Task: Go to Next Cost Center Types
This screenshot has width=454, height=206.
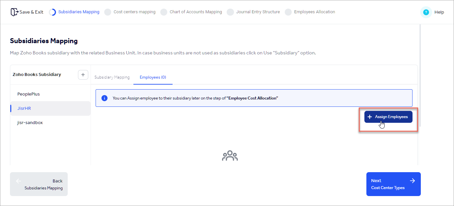Action: [393, 184]
